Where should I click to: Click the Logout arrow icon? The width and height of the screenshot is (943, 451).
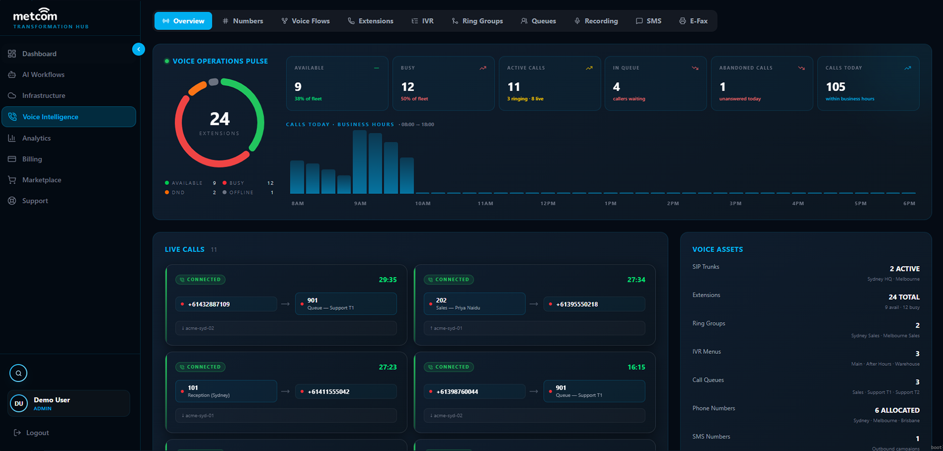click(18, 432)
